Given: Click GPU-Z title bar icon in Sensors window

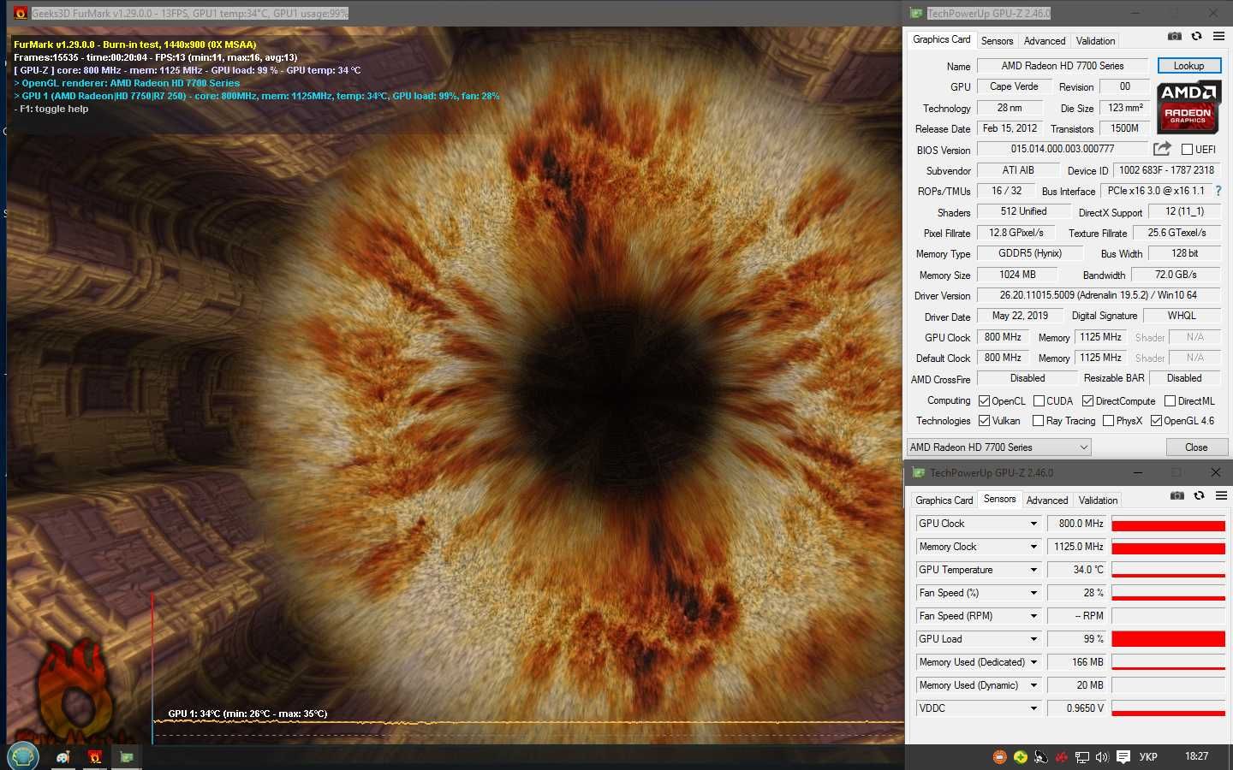Looking at the screenshot, I should click(919, 472).
